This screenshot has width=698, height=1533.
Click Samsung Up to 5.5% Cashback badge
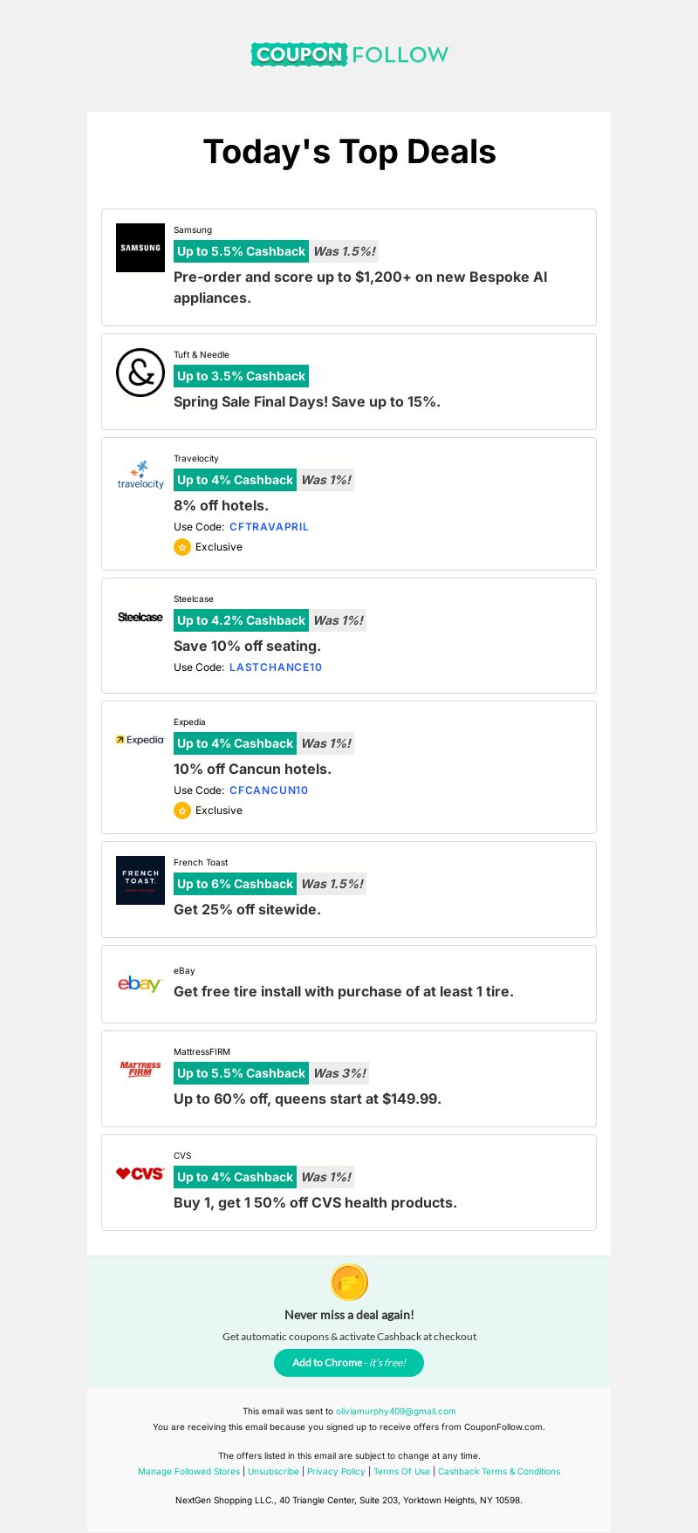(x=241, y=251)
